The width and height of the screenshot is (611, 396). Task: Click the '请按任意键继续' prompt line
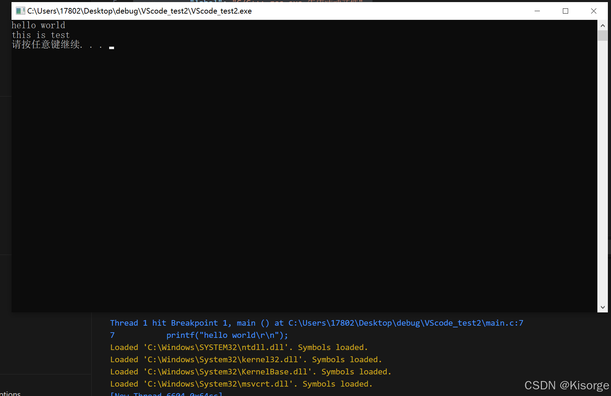[x=58, y=45]
